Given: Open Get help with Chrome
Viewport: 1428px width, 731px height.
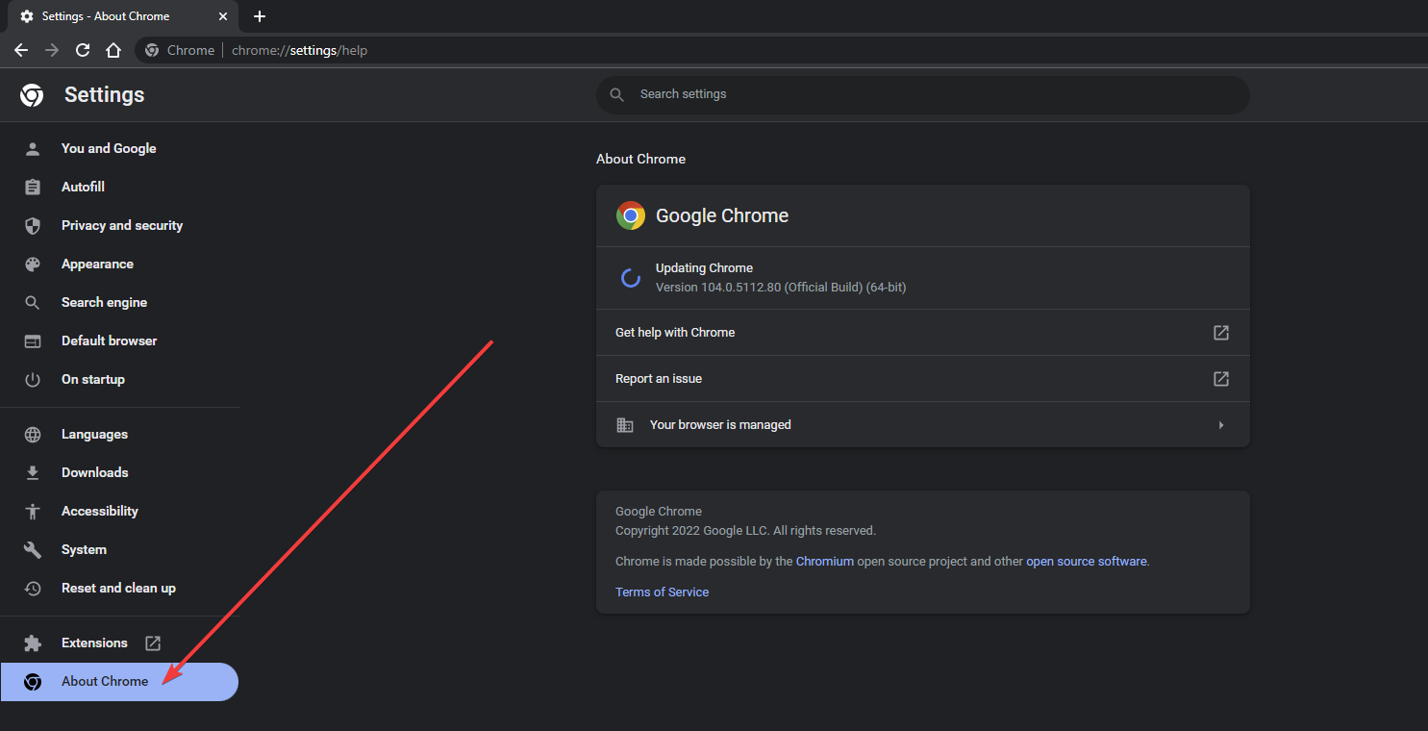Looking at the screenshot, I should pos(923,332).
